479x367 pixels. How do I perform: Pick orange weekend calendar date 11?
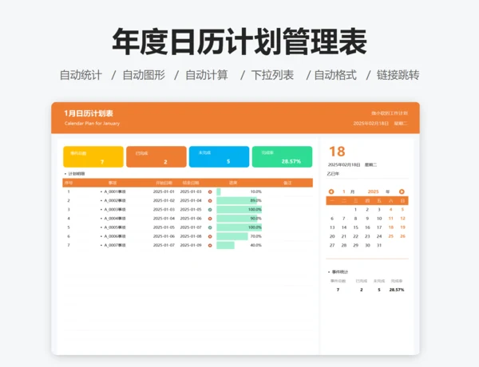click(x=390, y=219)
